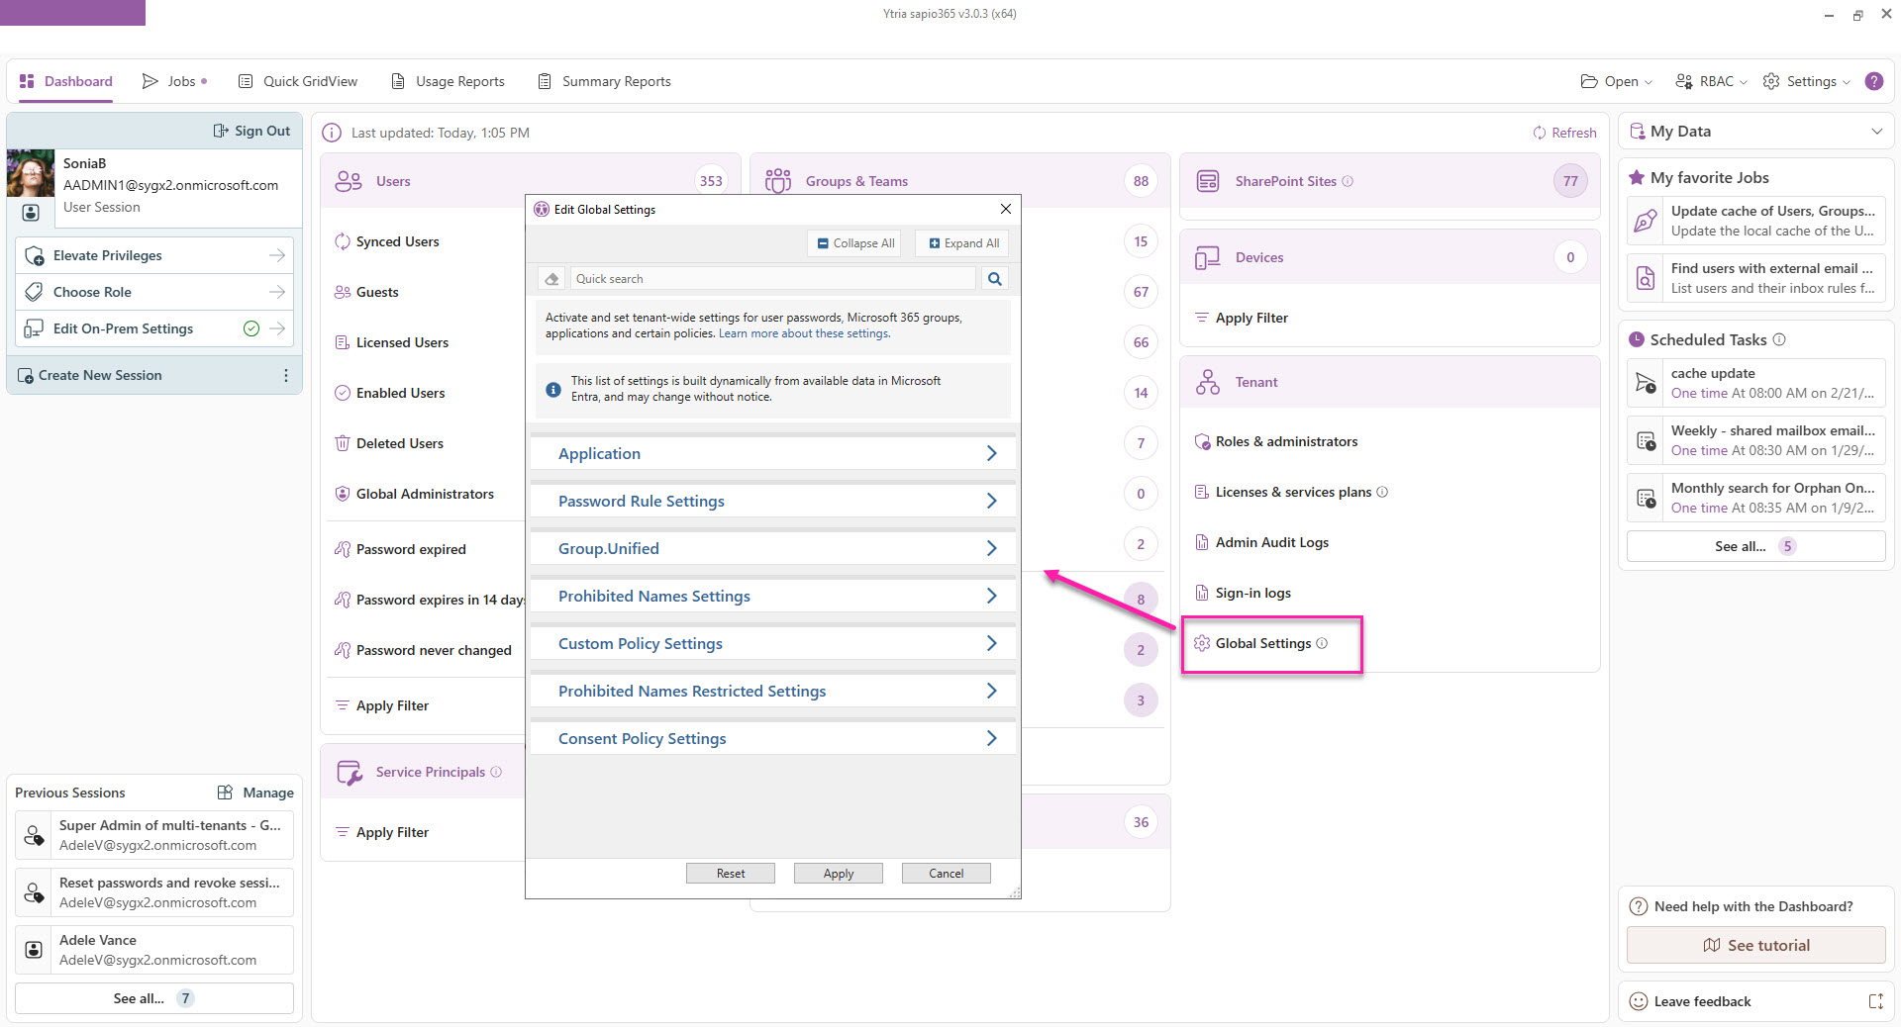Select the Expand All toggle
1901x1027 pixels.
(x=960, y=242)
